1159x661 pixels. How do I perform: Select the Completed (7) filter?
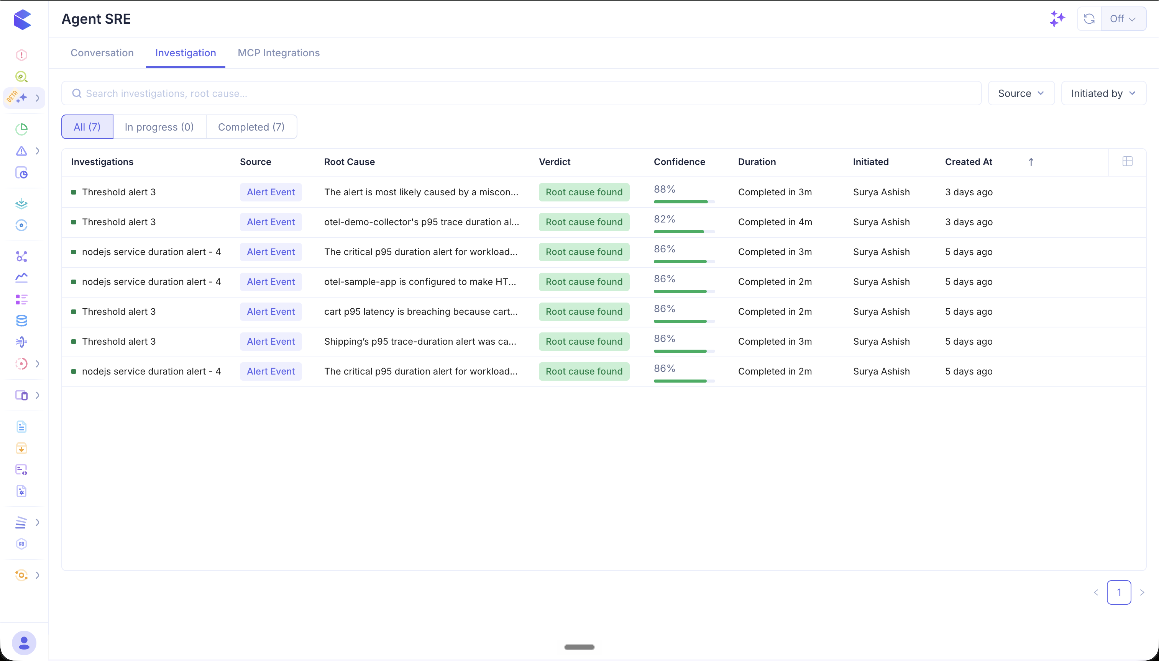point(251,127)
